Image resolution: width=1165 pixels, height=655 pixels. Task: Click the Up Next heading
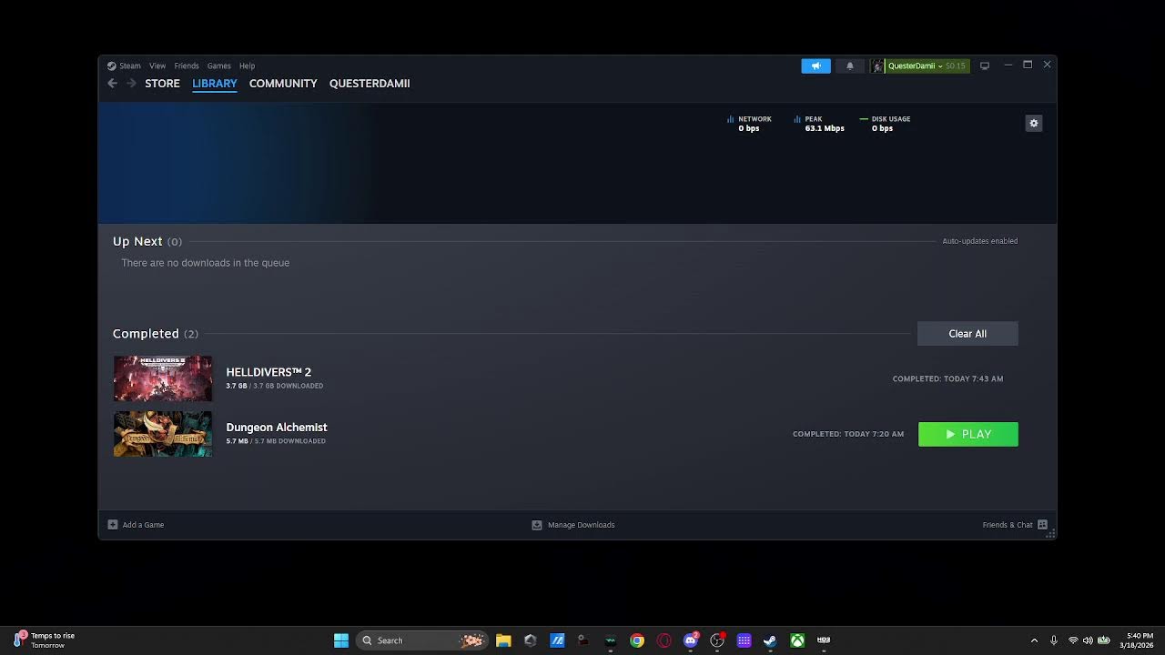137,241
